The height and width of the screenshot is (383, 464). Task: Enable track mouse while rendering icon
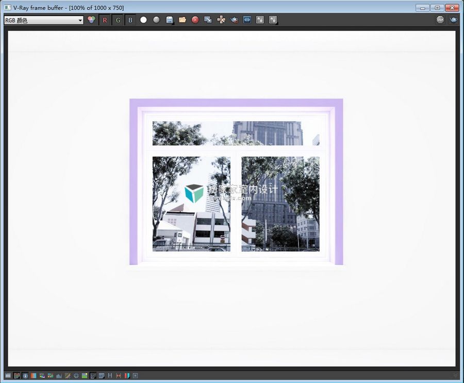[x=221, y=20]
